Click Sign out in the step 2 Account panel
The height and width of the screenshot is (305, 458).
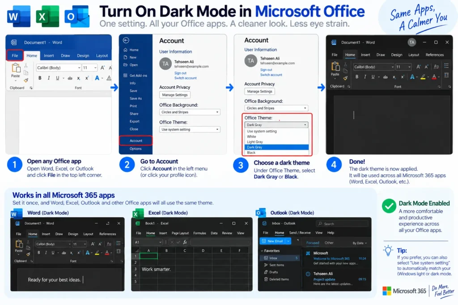[180, 73]
